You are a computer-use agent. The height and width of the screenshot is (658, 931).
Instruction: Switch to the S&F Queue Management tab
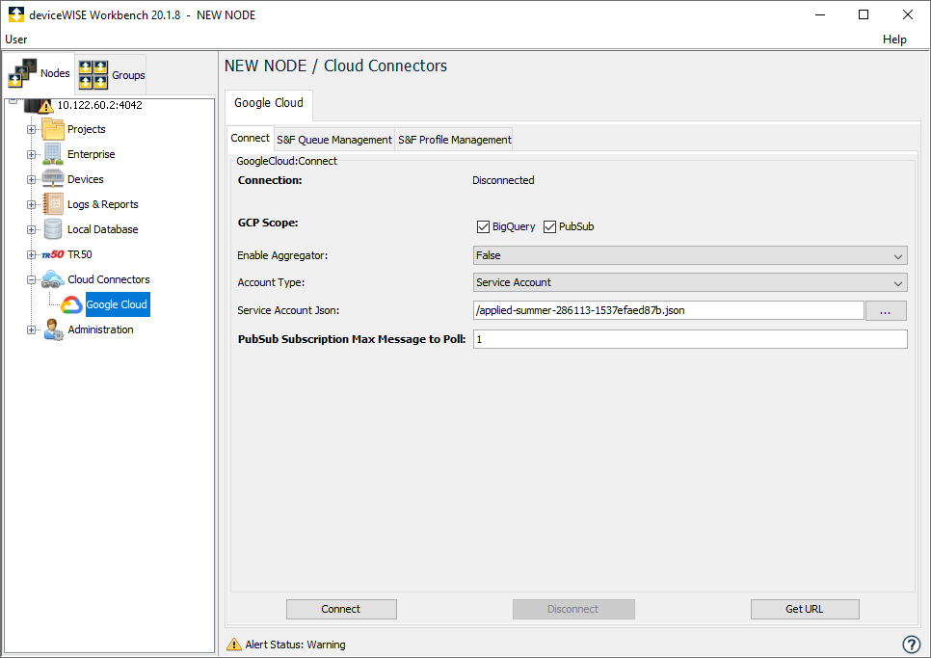coord(334,140)
